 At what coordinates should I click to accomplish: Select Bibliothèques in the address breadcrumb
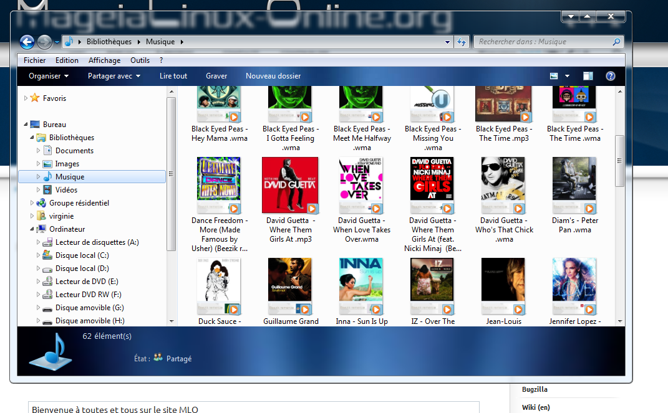(x=109, y=42)
